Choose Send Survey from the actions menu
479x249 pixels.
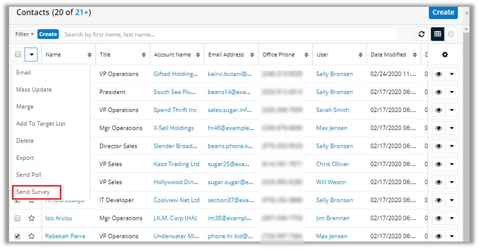[x=33, y=192]
